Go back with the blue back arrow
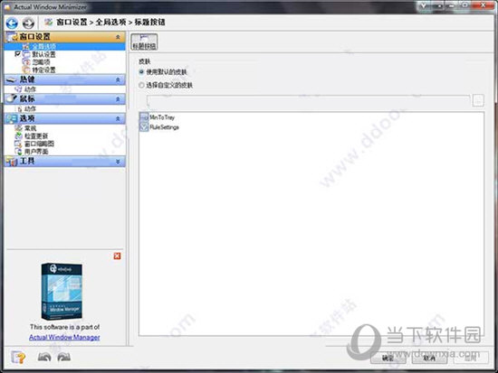Viewport: 498px width, 373px height. (12, 23)
